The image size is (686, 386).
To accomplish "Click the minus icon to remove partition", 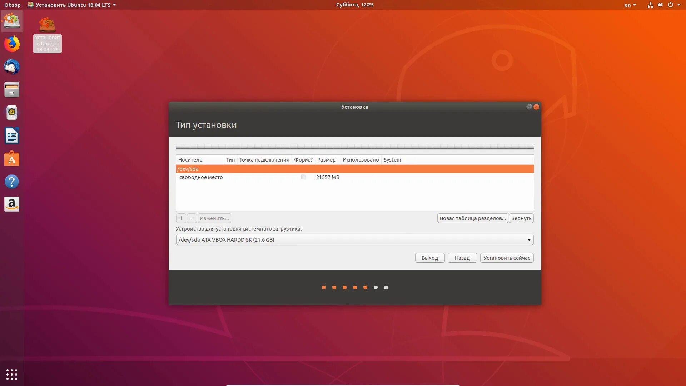I will (192, 218).
